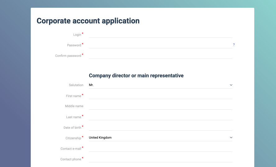Click the Middle name label
Screen dimensions: 276x167
[74, 106]
